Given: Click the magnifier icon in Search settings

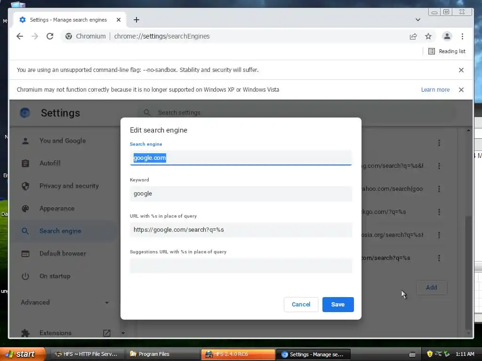Looking at the screenshot, I should [x=147, y=113].
